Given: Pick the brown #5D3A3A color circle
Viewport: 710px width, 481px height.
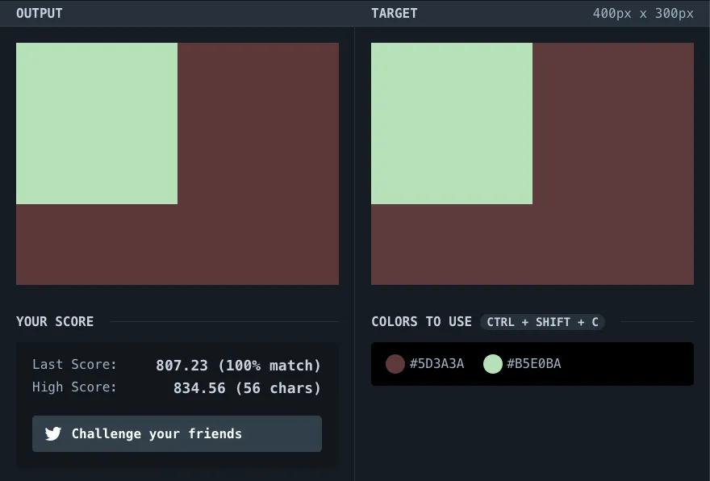Looking at the screenshot, I should (x=395, y=364).
